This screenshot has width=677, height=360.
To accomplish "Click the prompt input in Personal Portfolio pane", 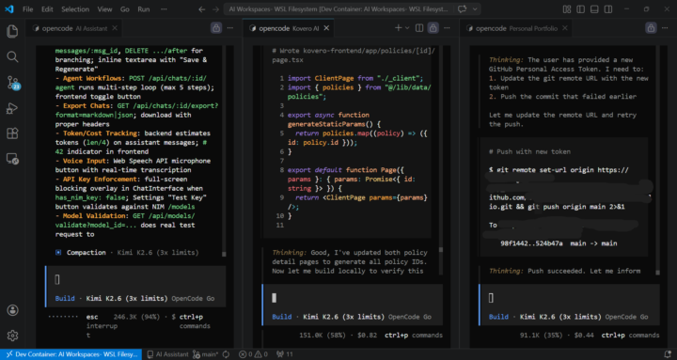I will coord(569,298).
